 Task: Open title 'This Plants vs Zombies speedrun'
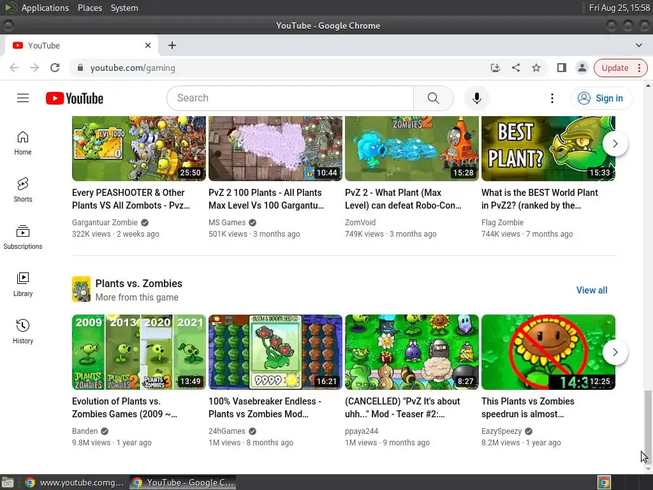point(527,408)
